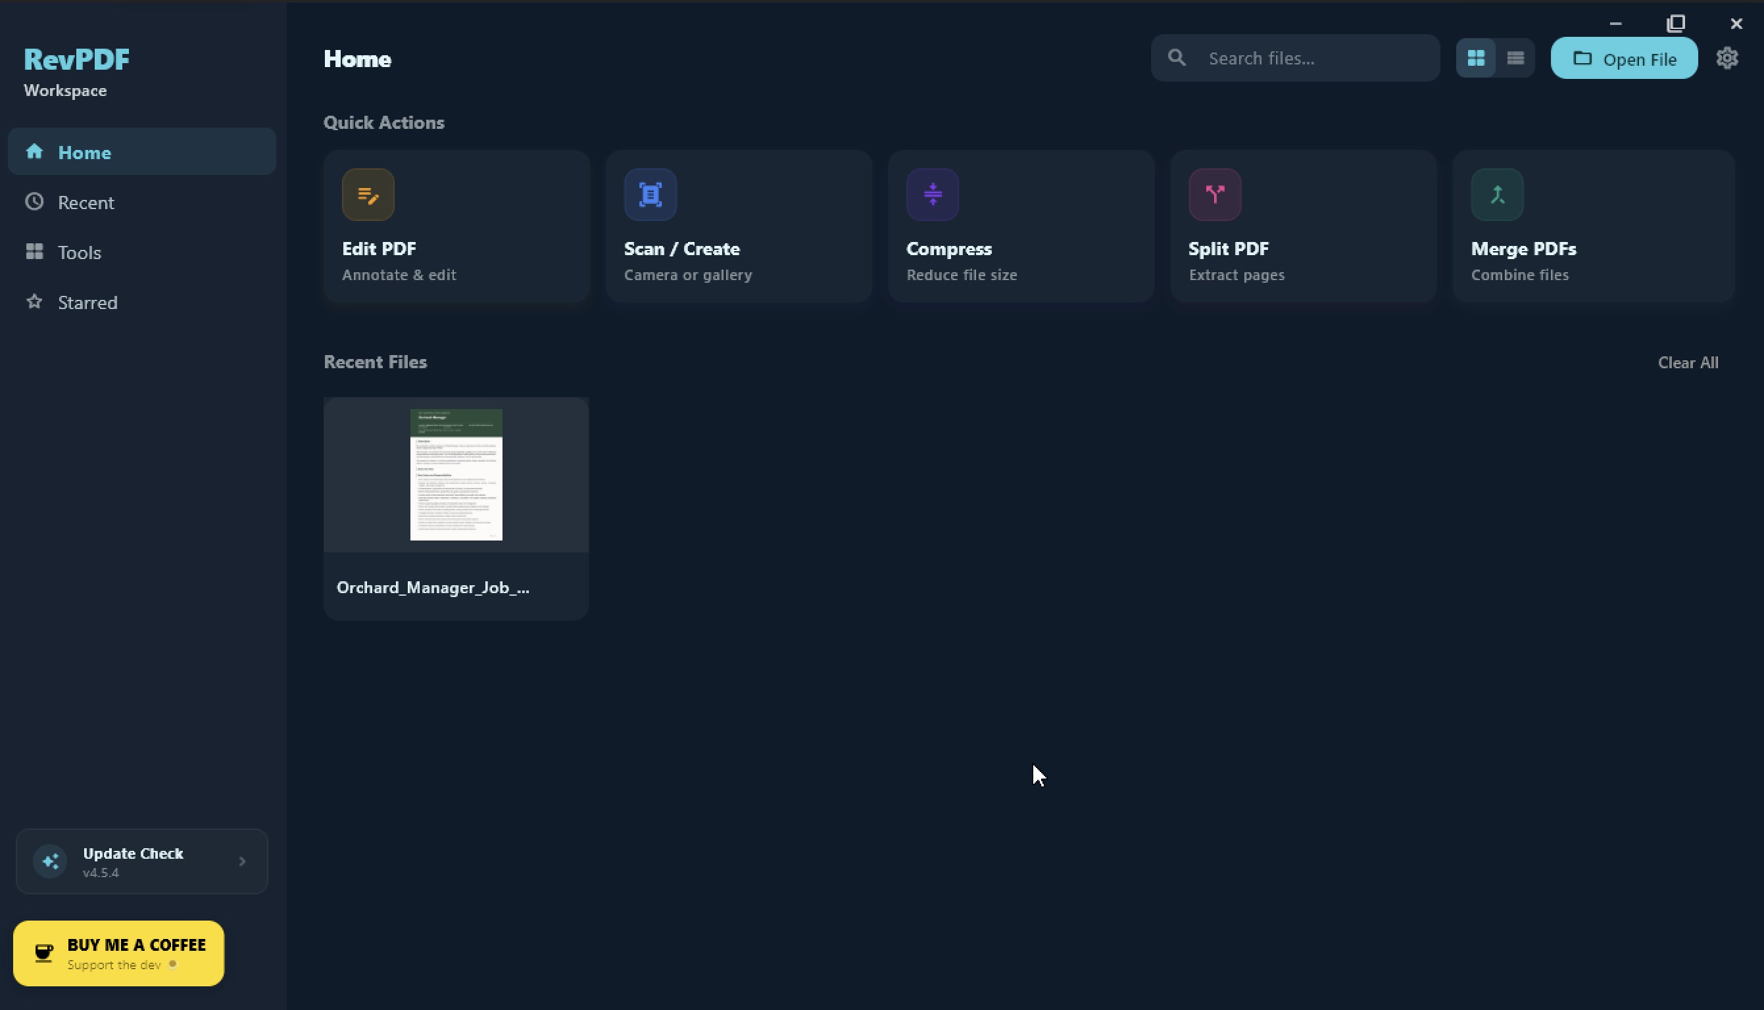This screenshot has height=1010, width=1764.
Task: Switch to grid view layout
Action: coord(1475,59)
